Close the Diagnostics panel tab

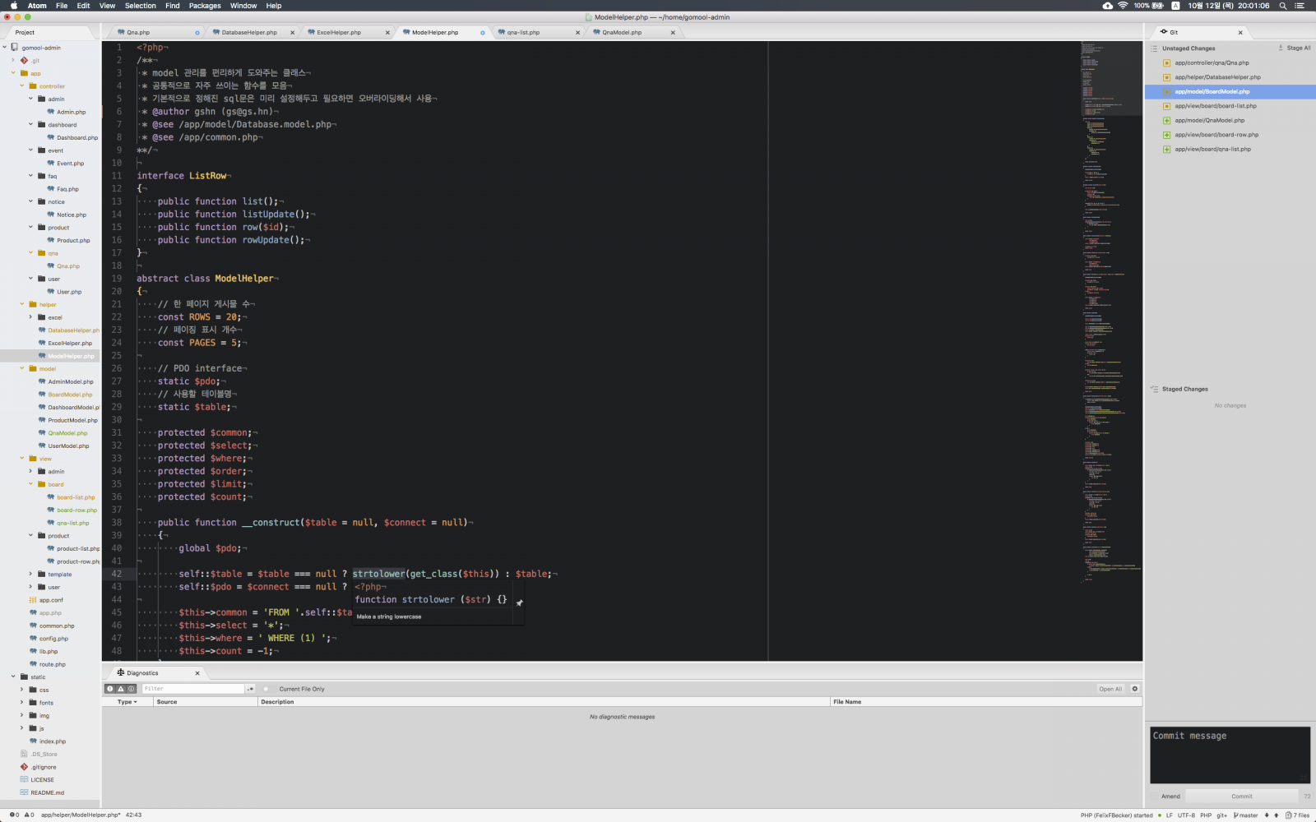(197, 673)
